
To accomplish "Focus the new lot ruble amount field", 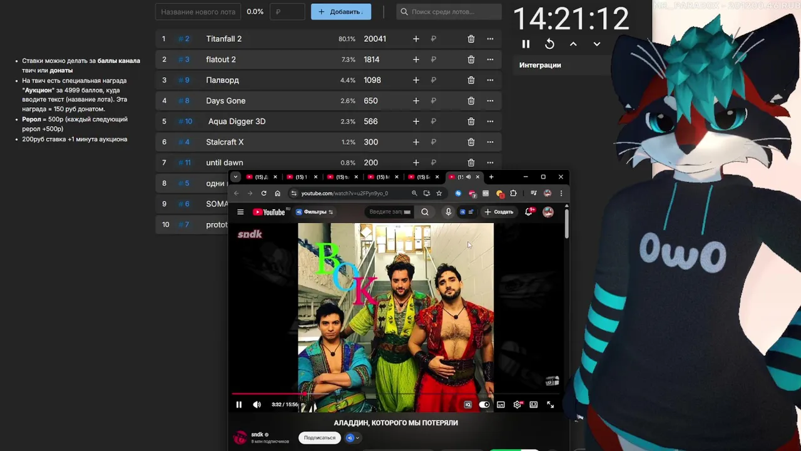I will click(287, 11).
